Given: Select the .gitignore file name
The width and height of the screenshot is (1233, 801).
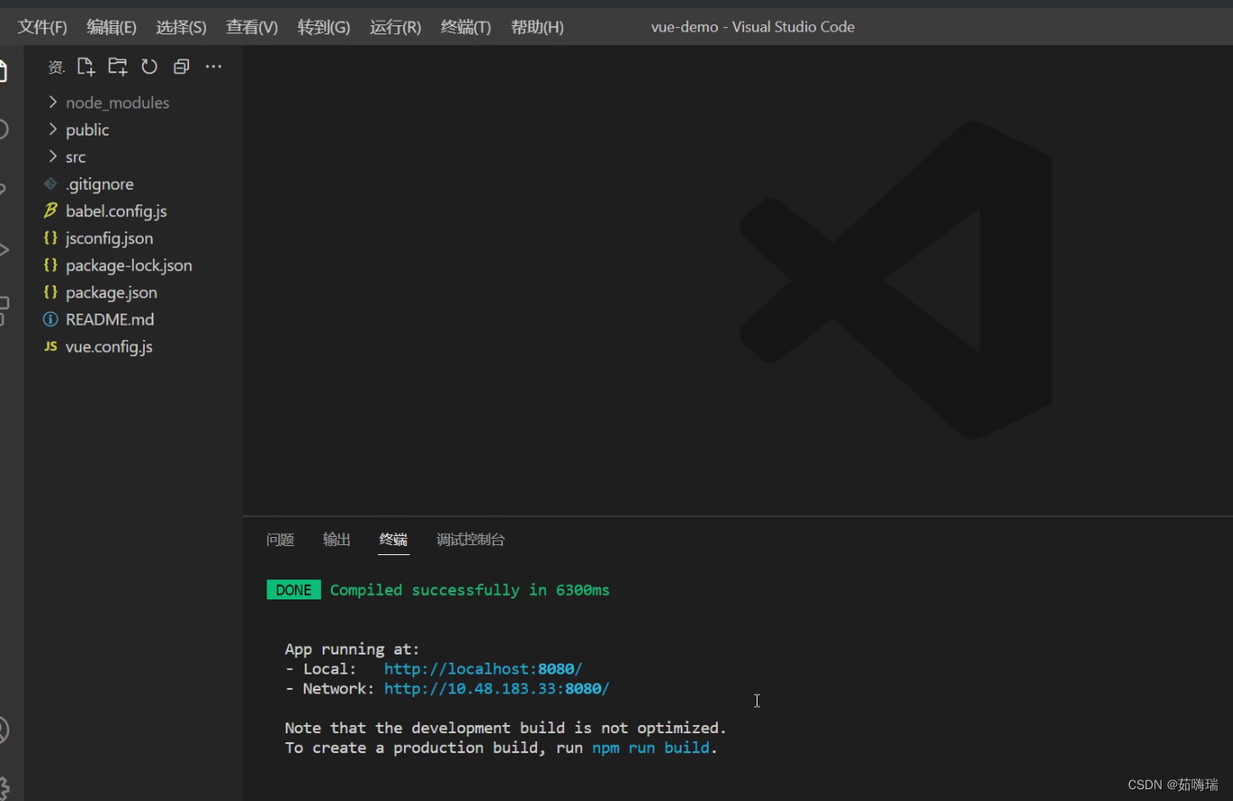Looking at the screenshot, I should click(x=99, y=184).
